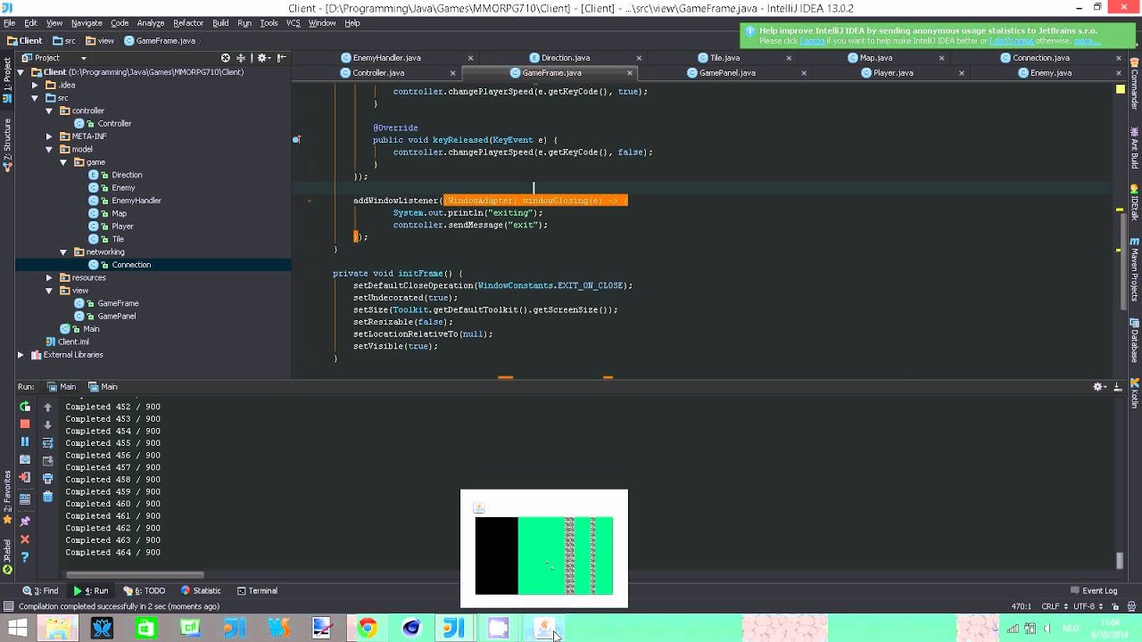Collapse the model package

[49, 150]
